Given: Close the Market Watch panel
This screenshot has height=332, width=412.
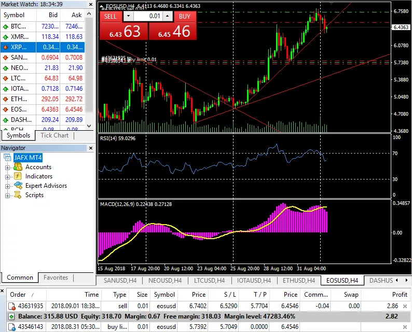Looking at the screenshot, I should pyautogui.click(x=91, y=4).
